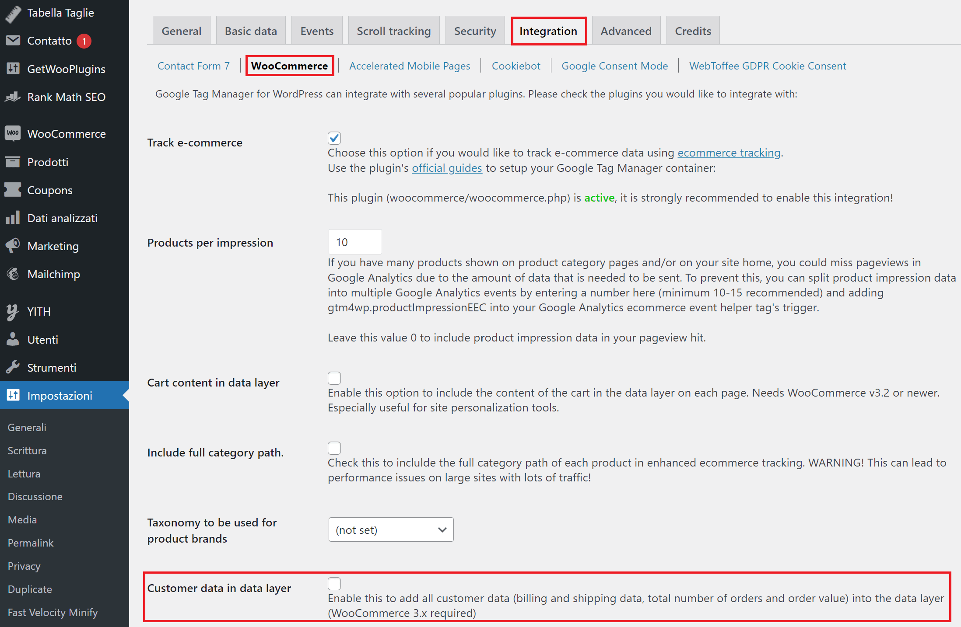Go to Prodotti in the sidebar

pyautogui.click(x=65, y=162)
